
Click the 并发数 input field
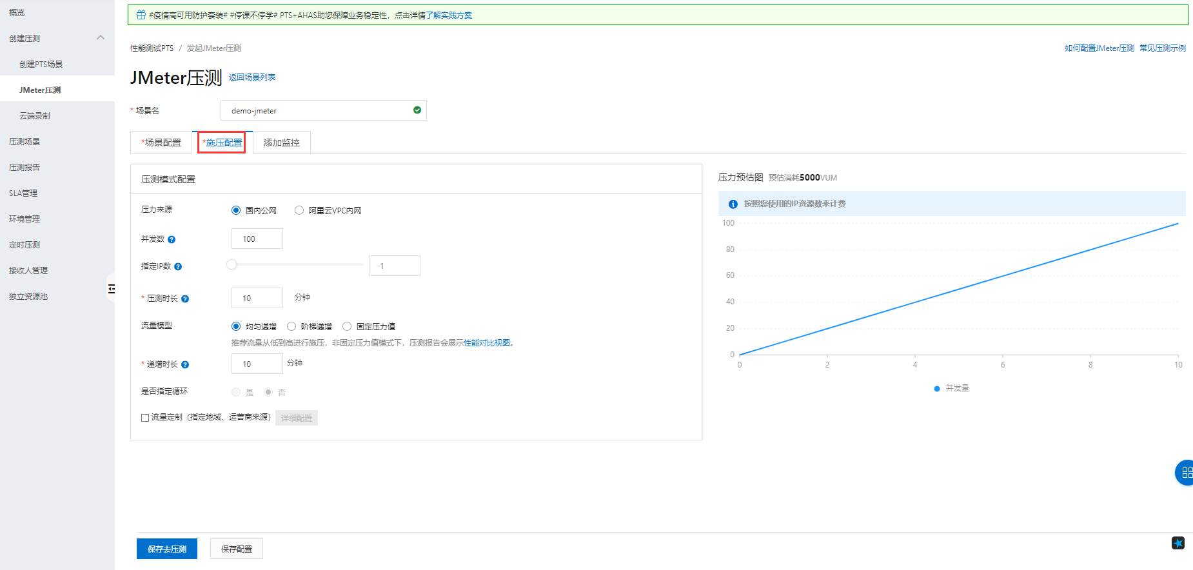tap(257, 239)
